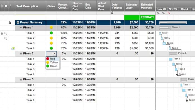Click the lock icon beside Project Summary row
195x110 pixels.
[x=10, y=23]
